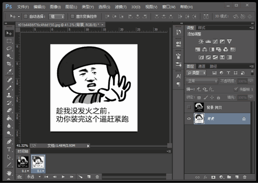Toggle lock all padlock icon
The width and height of the screenshot is (258, 183).
(218, 98)
